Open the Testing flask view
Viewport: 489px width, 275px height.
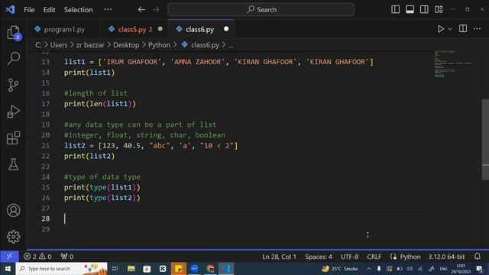[x=14, y=164]
